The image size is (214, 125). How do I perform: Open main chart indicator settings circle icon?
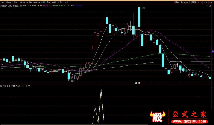21,6
